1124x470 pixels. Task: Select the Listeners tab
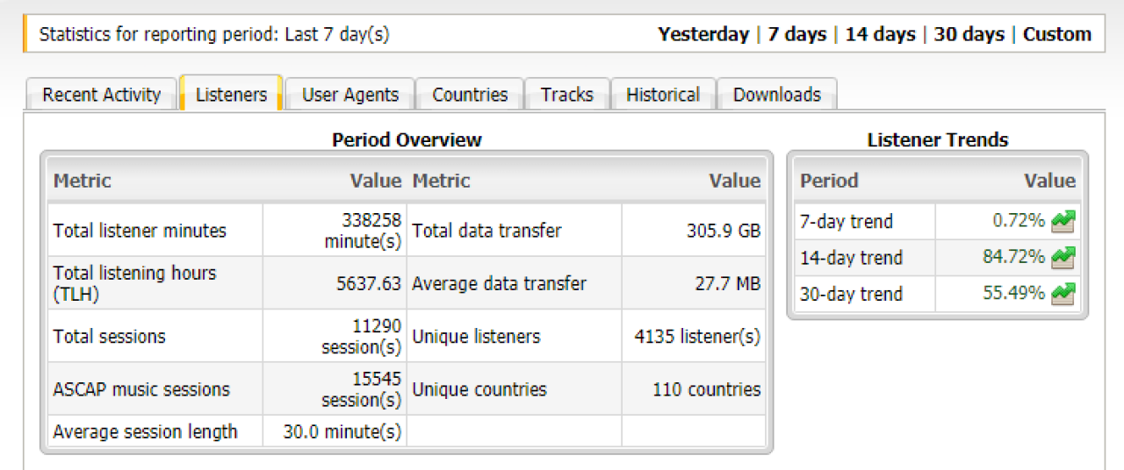(x=231, y=95)
